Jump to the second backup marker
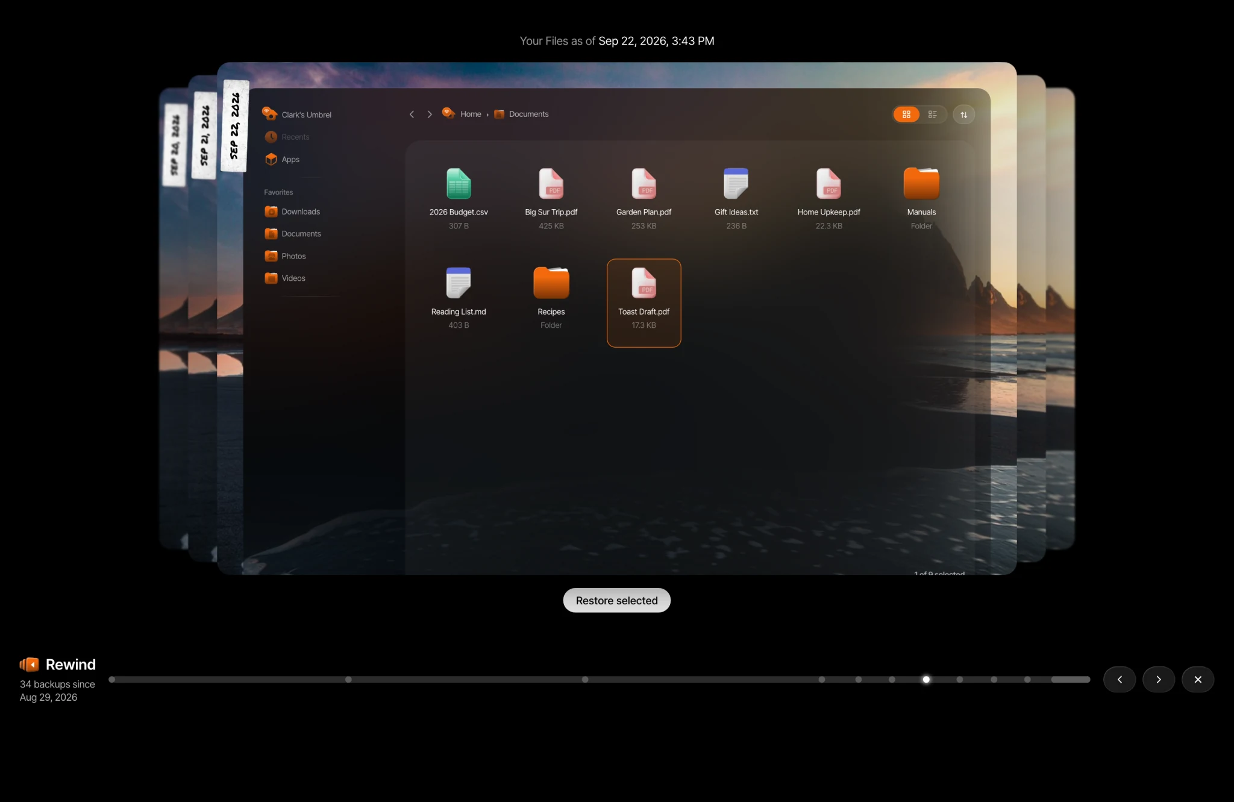Viewport: 1234px width, 802px height. (x=348, y=679)
